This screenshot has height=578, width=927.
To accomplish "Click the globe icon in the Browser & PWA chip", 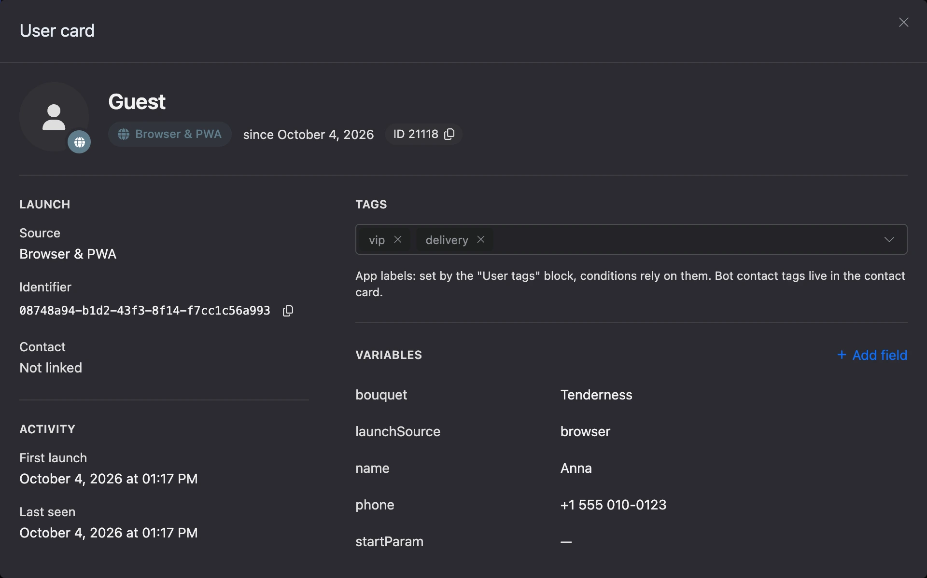I will click(124, 134).
